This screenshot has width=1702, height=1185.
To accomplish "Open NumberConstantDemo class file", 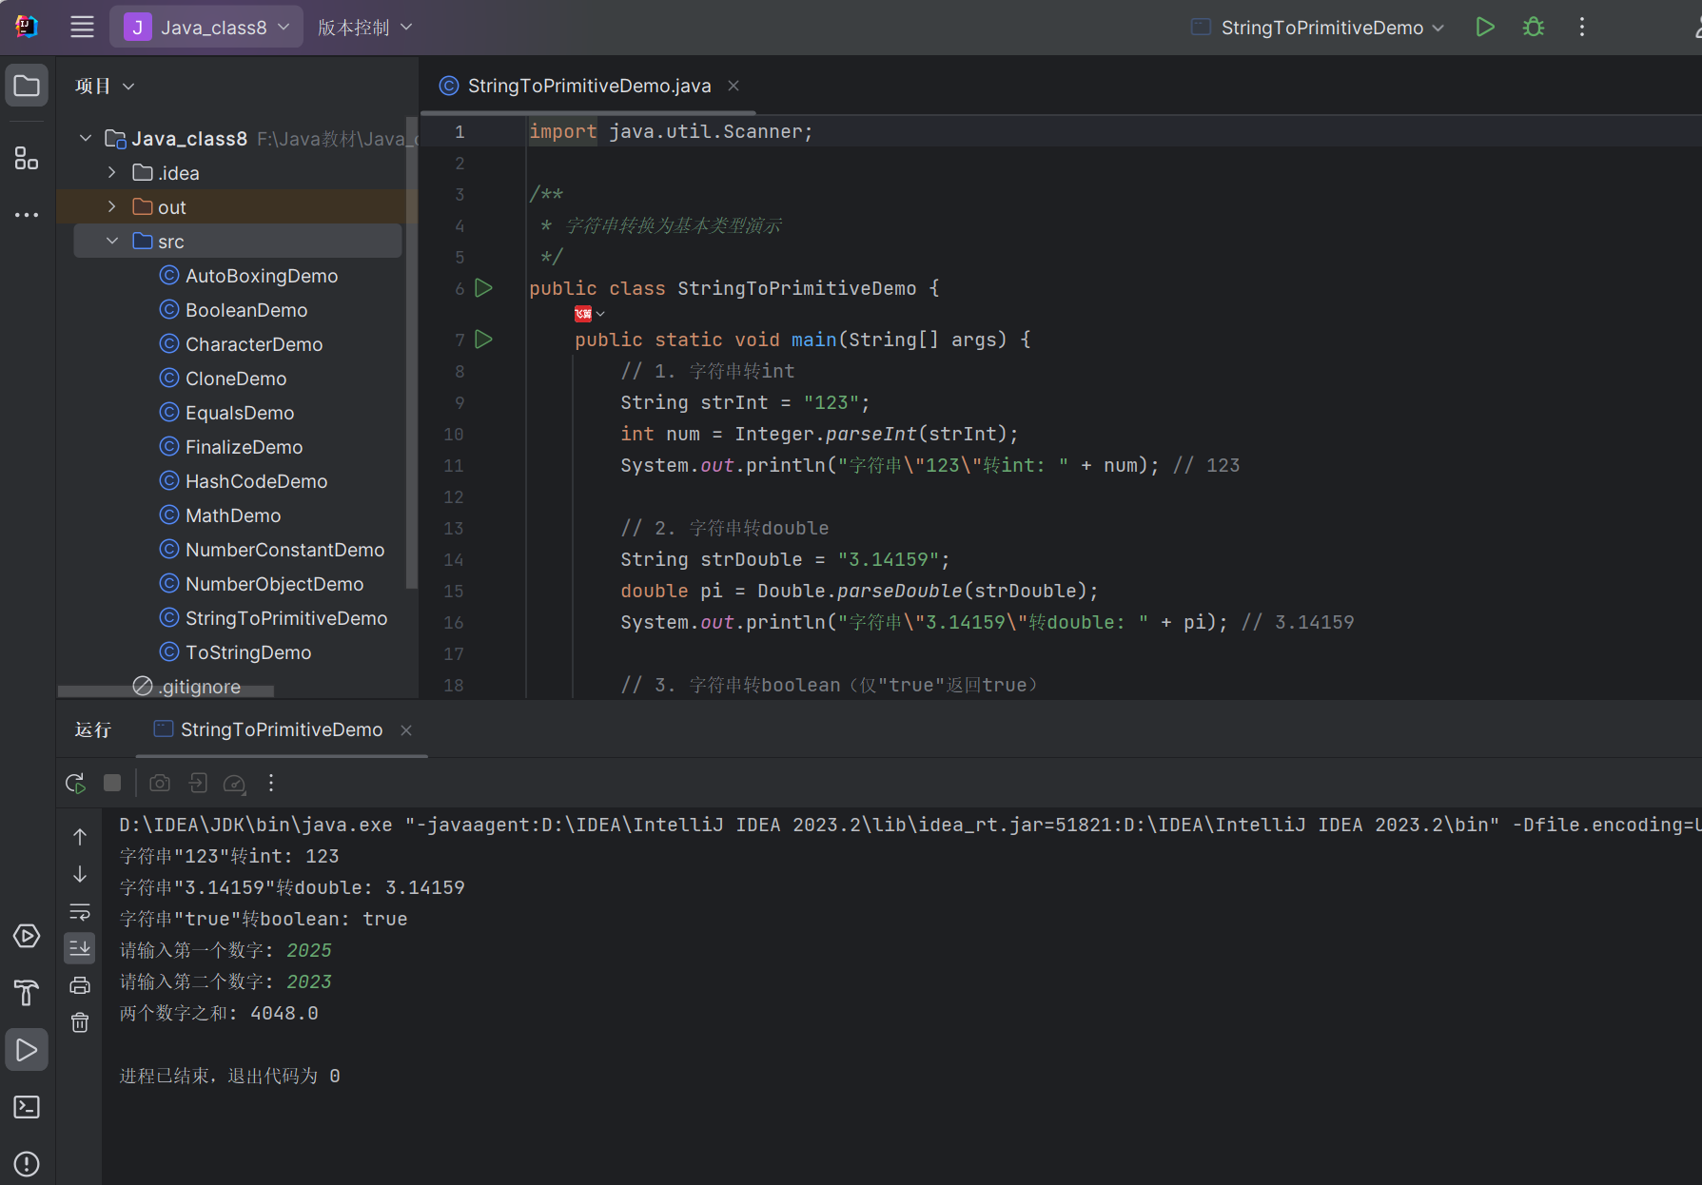I will pos(284,550).
